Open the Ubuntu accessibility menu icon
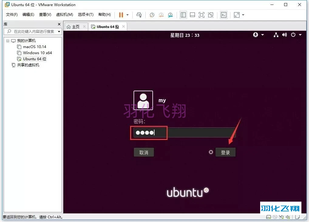The width and height of the screenshot is (309, 222). point(256,35)
